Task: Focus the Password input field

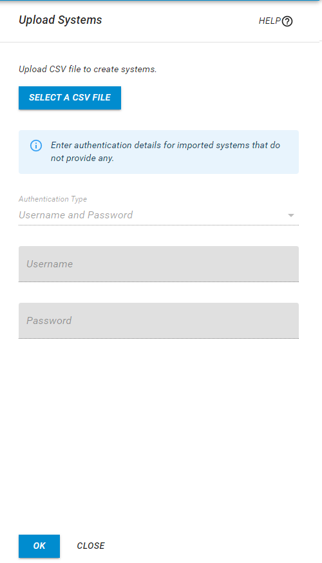Action: (158, 321)
